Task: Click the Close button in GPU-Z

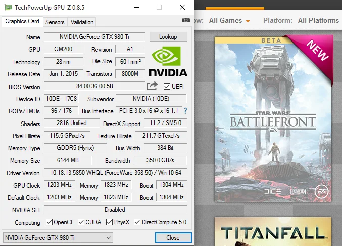Action: point(173,237)
